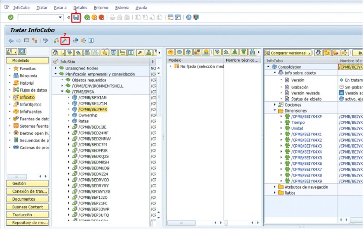The width and height of the screenshot is (363, 233).
Task: Open the Help question mark icon
Action: click(x=189, y=17)
